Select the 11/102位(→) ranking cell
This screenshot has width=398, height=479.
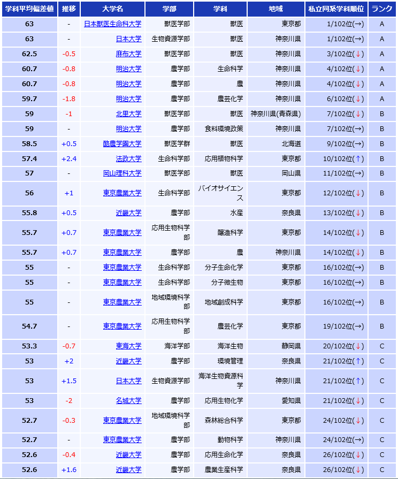coord(336,173)
